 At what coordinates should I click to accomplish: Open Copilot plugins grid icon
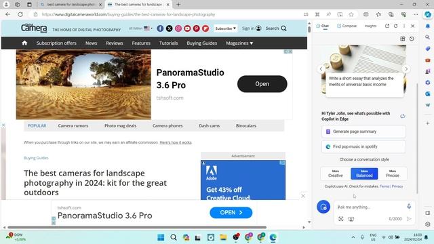click(402, 39)
